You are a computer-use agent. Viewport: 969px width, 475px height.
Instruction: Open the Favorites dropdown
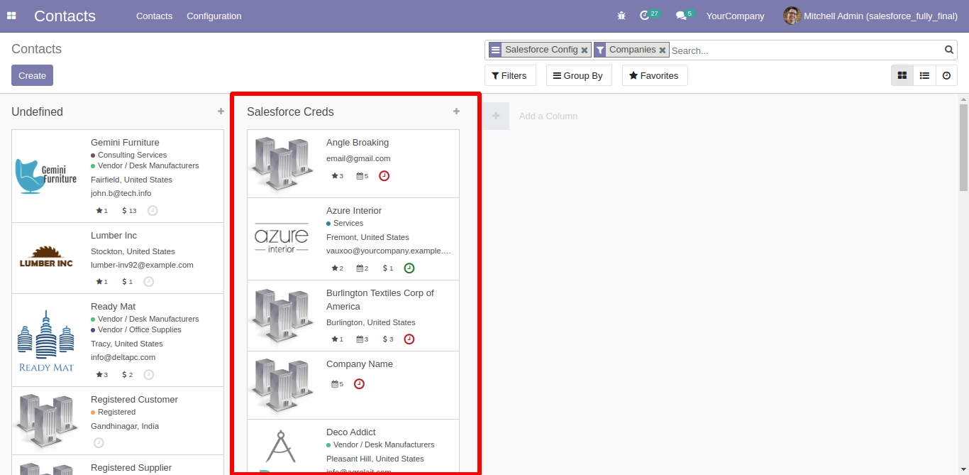[655, 75]
